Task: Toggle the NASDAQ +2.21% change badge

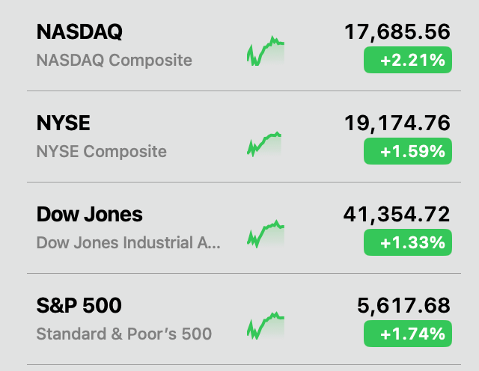Action: 407,61
